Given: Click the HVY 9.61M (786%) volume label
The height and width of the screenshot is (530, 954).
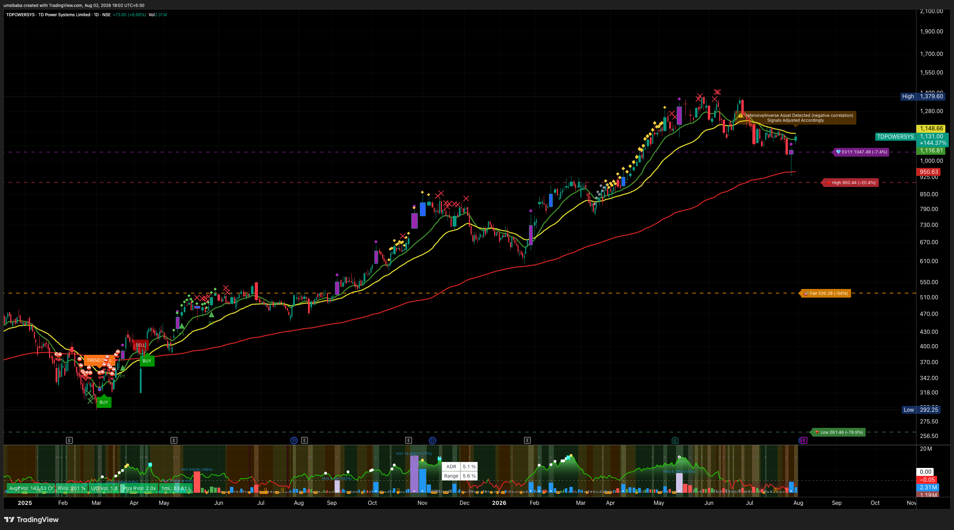Looking at the screenshot, I should tap(197, 469).
